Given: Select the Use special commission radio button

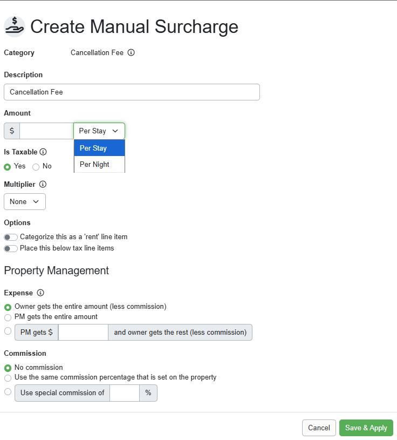Looking at the screenshot, I should pos(8,391).
